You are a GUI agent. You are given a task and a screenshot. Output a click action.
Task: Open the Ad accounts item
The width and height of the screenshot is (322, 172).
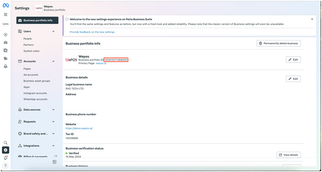point(31,75)
